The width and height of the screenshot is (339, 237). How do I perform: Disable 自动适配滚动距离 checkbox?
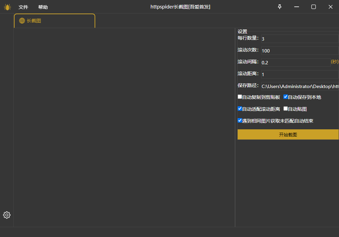tap(240, 108)
